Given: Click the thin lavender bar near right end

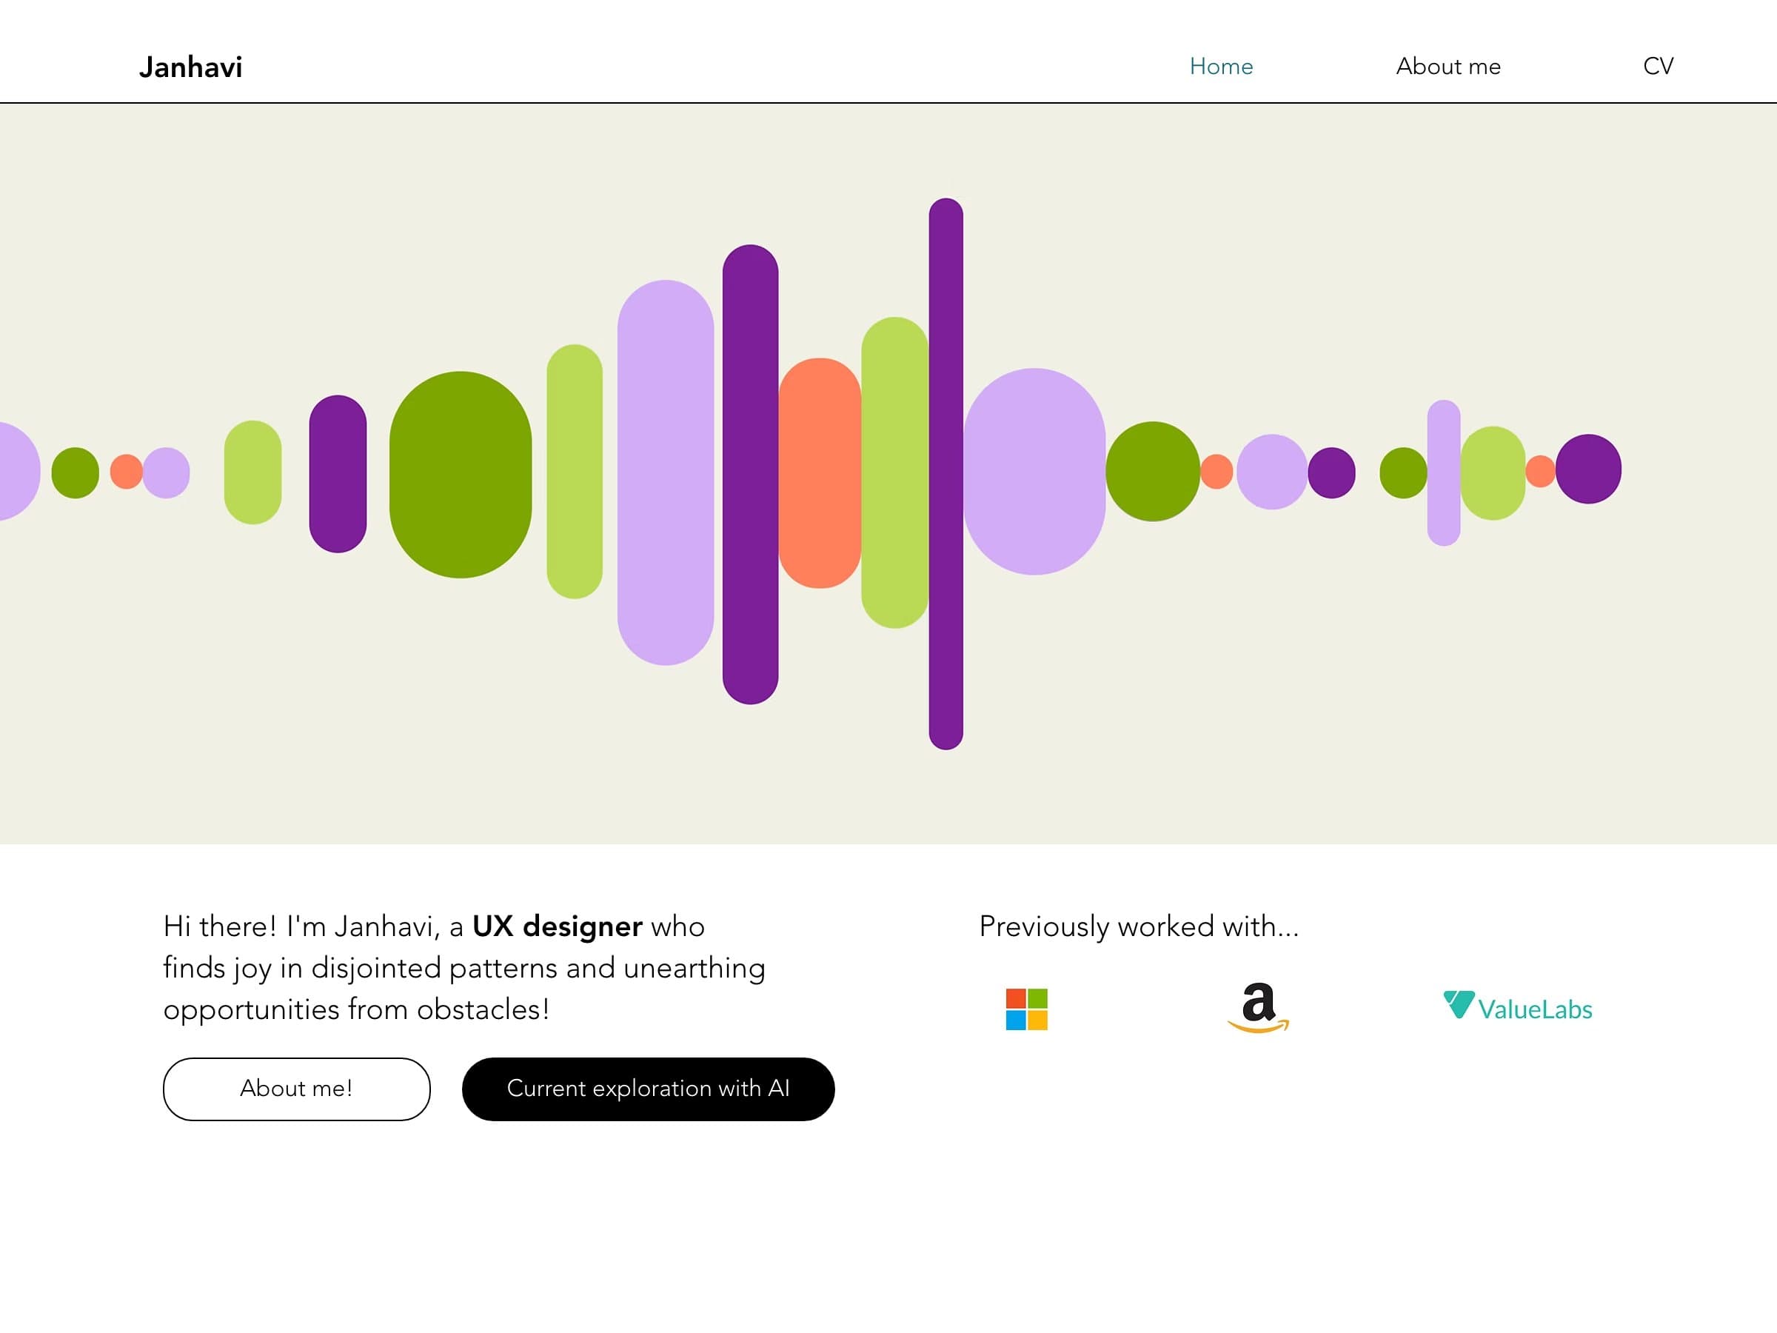Looking at the screenshot, I should click(x=1443, y=472).
